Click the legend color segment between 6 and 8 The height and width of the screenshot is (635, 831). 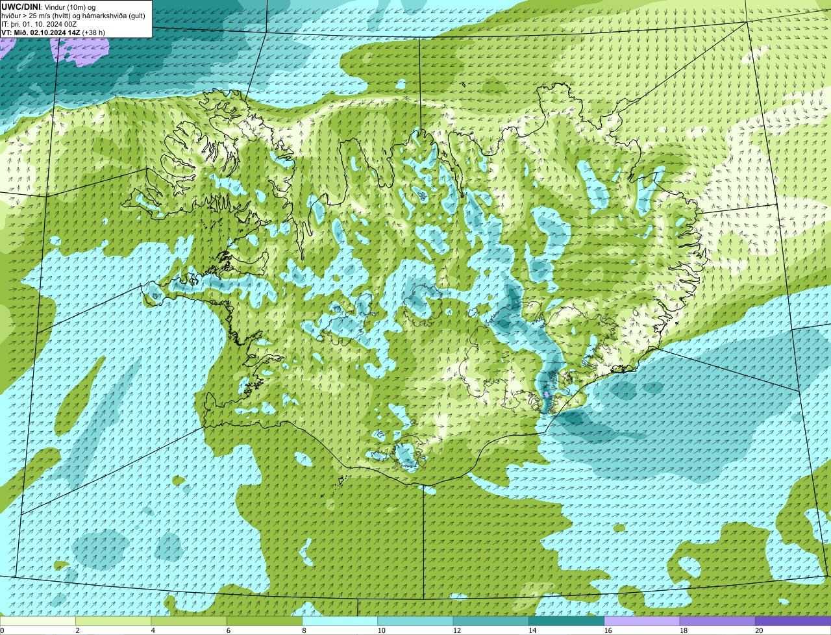264,621
